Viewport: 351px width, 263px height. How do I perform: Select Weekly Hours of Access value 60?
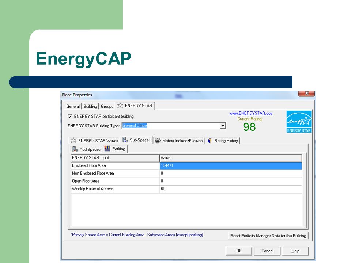pos(231,189)
